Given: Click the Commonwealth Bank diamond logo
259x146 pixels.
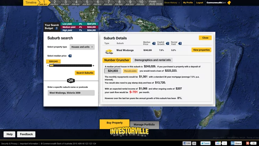Looking at the screenshot, I should coord(229,2).
